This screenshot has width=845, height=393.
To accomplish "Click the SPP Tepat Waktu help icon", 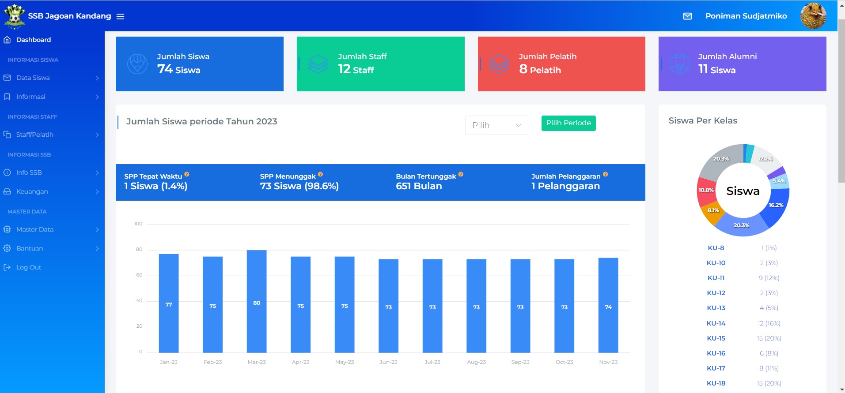I will 187,174.
